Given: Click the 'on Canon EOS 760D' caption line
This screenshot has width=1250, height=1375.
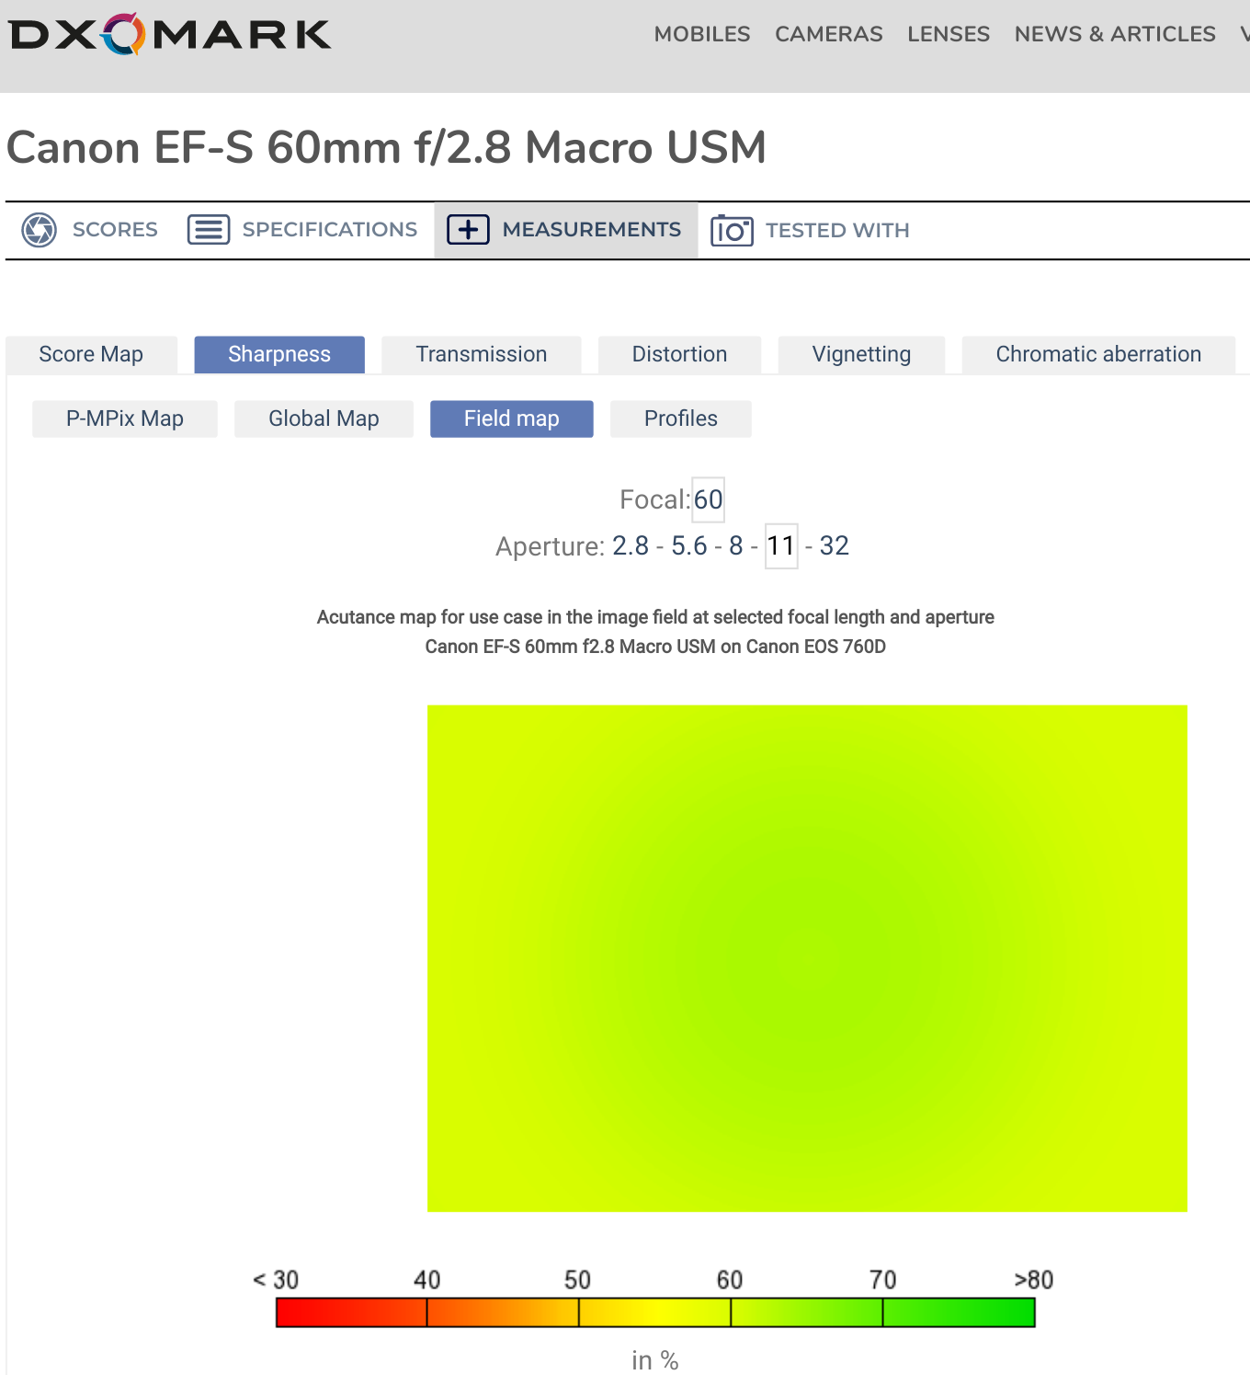Looking at the screenshot, I should coord(655,647).
